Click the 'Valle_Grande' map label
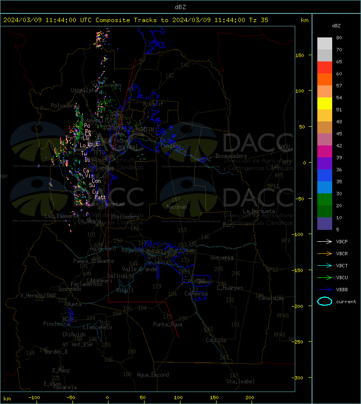This screenshot has width=361, height=404. [x=140, y=269]
